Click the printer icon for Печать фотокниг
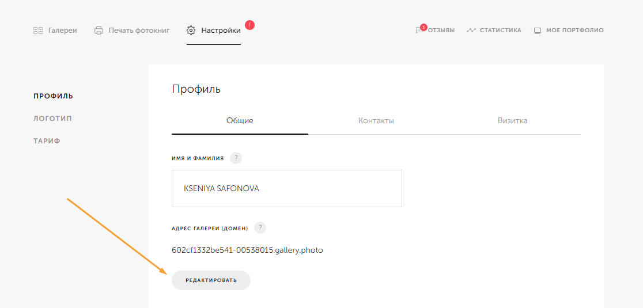This screenshot has width=643, height=308. click(x=99, y=31)
